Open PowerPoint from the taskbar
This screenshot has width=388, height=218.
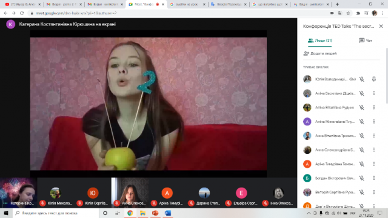coord(155,213)
